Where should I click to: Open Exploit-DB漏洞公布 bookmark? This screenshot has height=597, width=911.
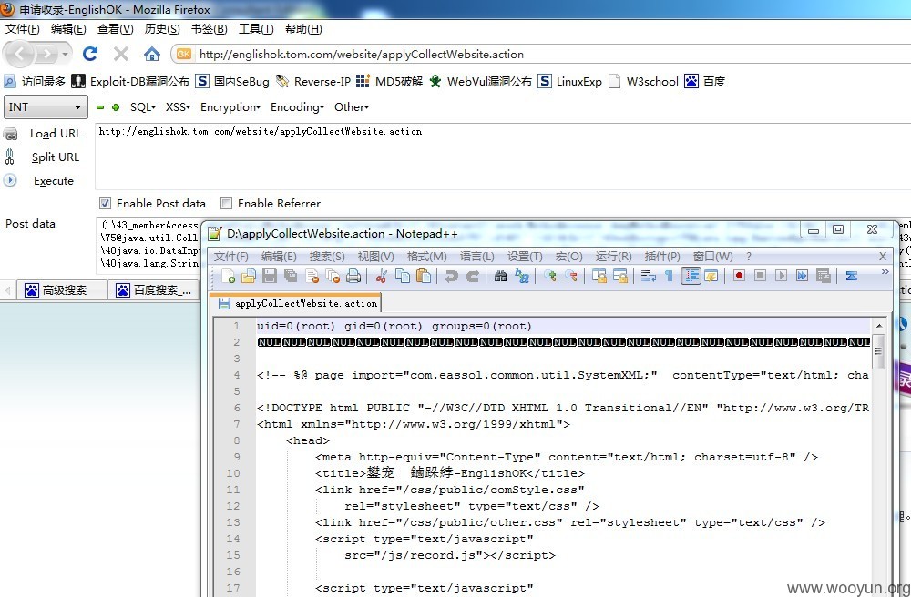pos(130,81)
